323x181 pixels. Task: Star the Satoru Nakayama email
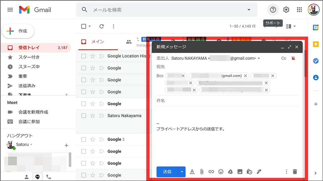point(93,116)
